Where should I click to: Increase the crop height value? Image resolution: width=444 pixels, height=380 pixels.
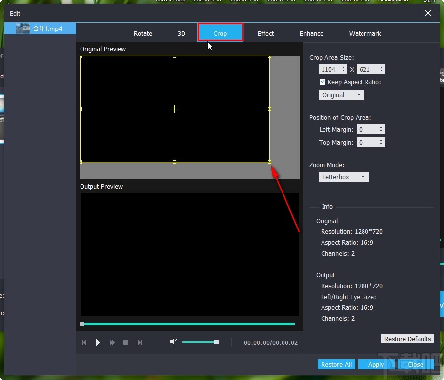coord(381,67)
